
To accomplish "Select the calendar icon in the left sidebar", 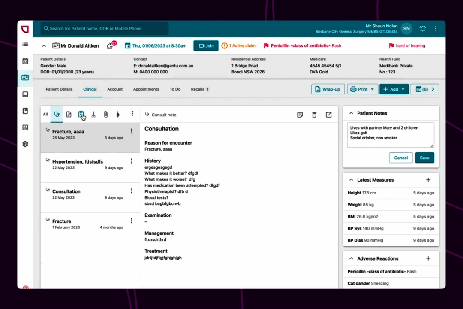I will (x=25, y=61).
